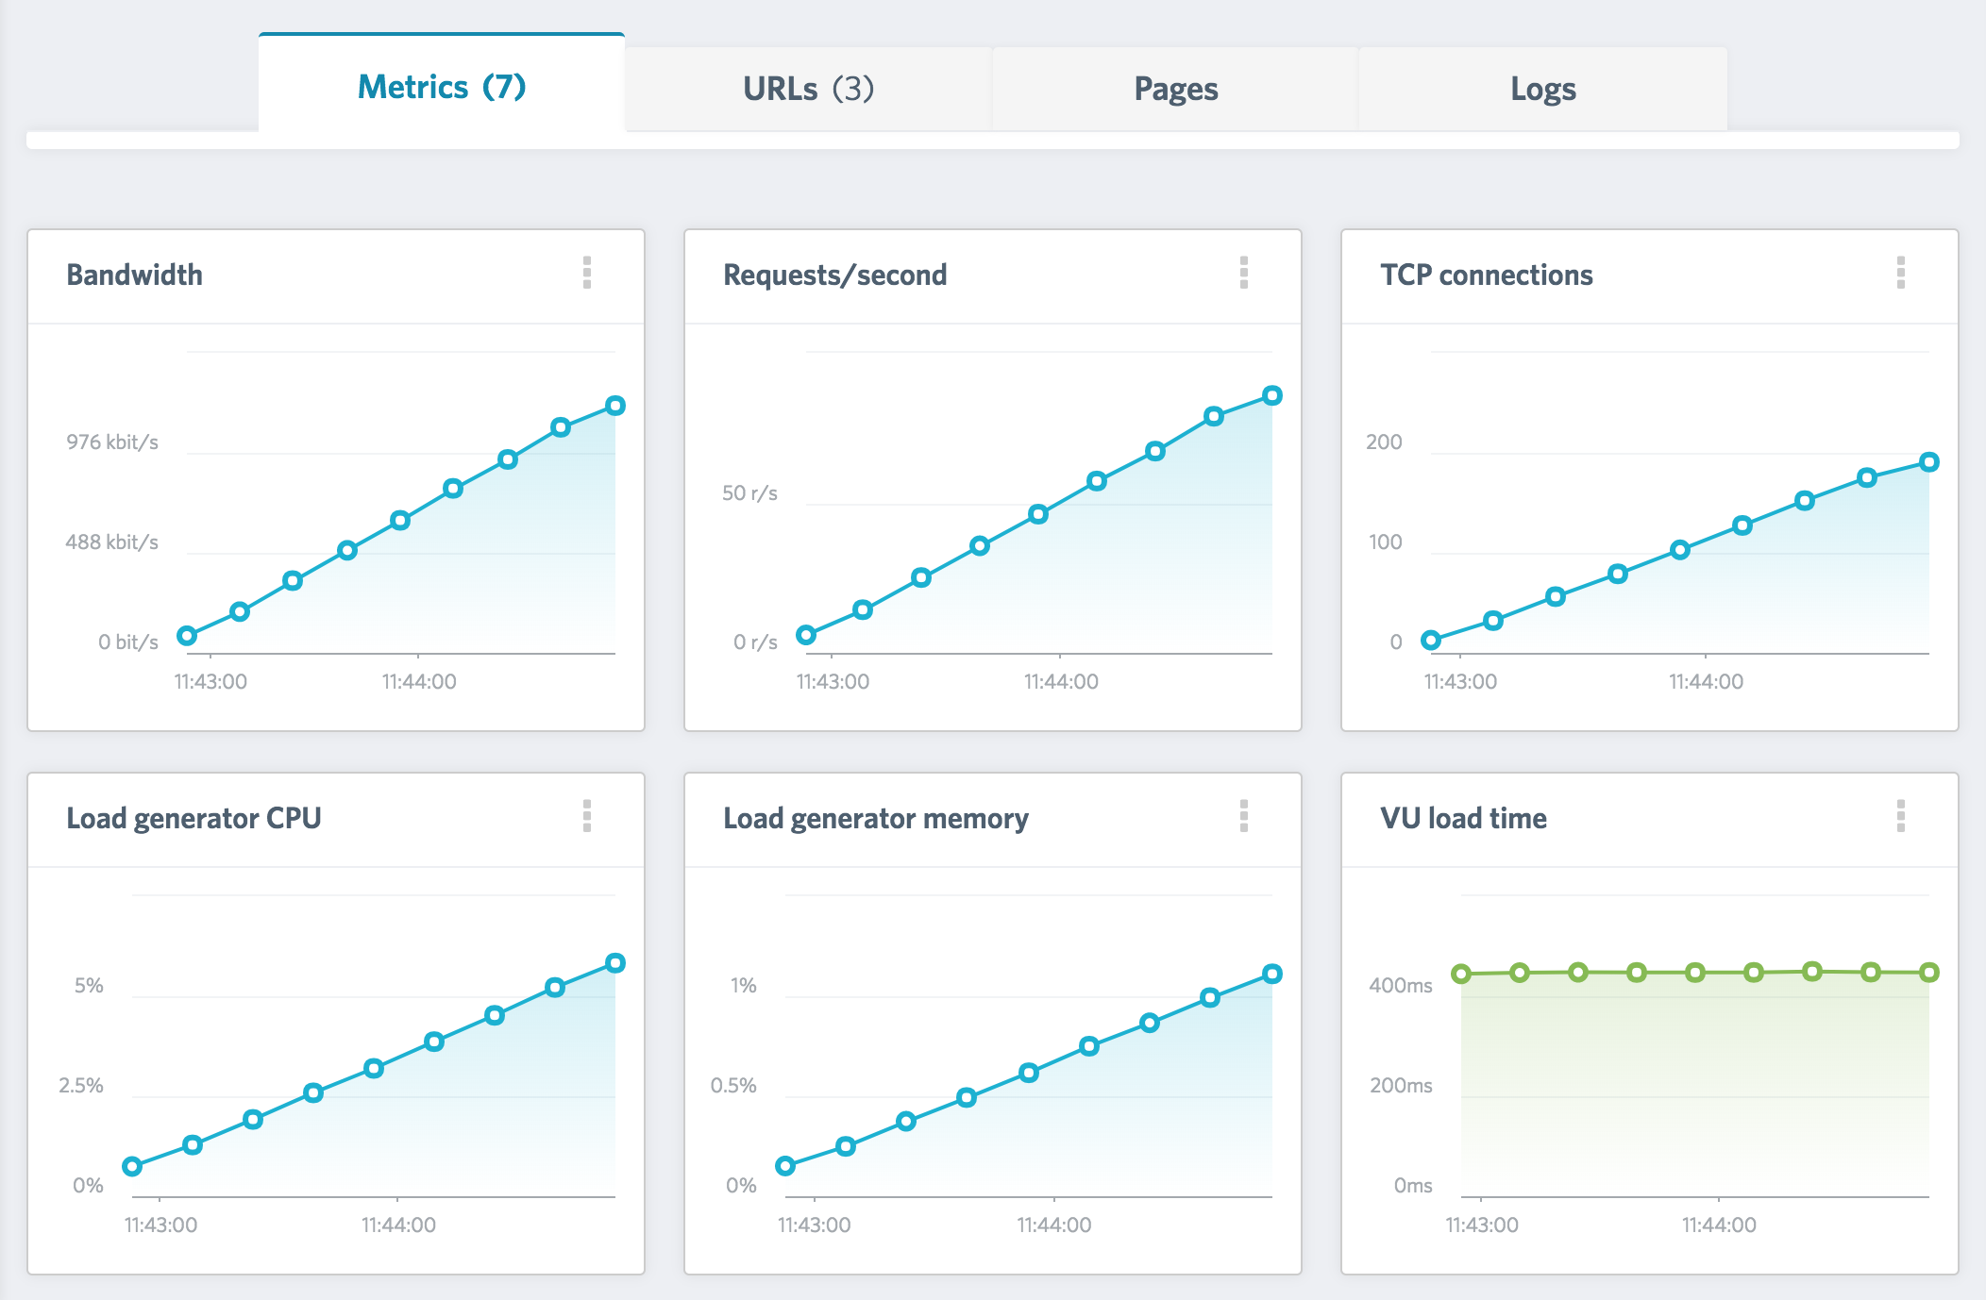Viewport: 1986px width, 1300px height.
Task: Click the VU load time kebab icon
Action: 1901,816
